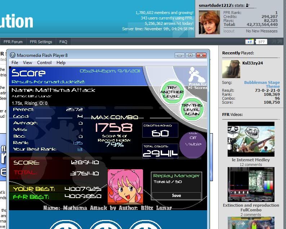The image size is (286, 229).
Task: Click the Try Another Level circle button
Action: (171, 91)
